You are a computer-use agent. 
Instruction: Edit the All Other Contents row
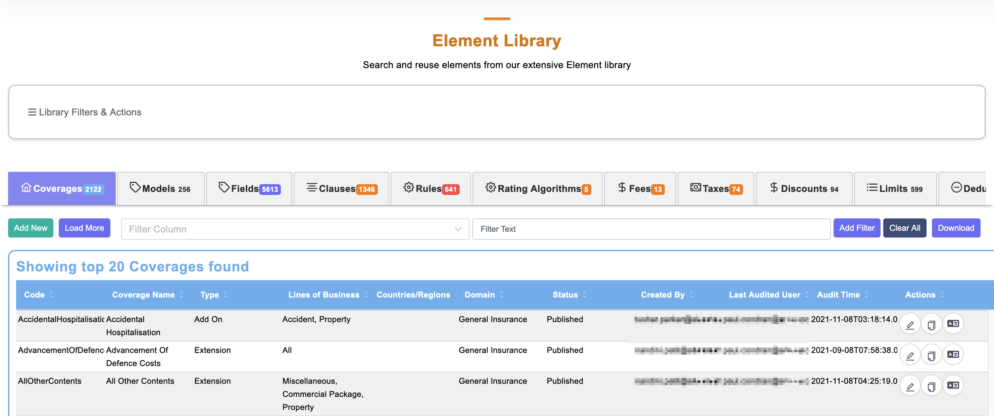point(910,386)
